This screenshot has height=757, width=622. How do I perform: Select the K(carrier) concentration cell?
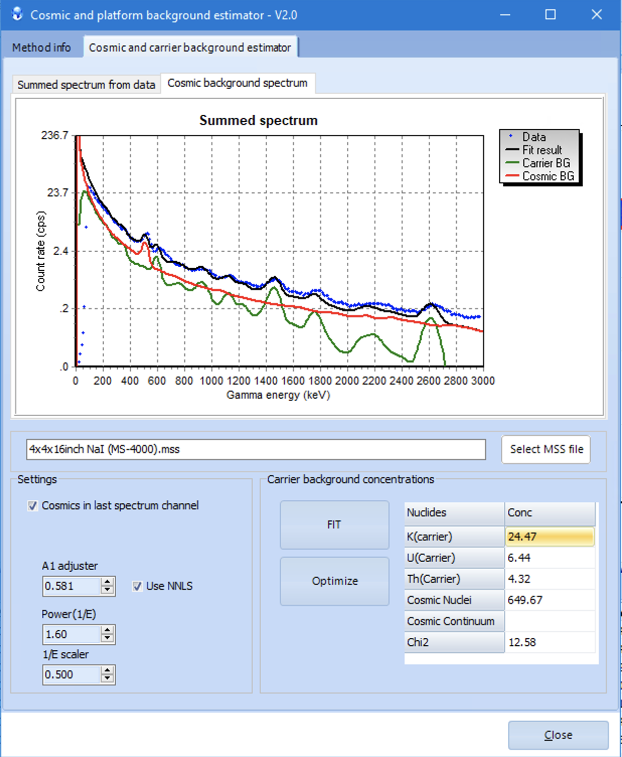pos(549,537)
